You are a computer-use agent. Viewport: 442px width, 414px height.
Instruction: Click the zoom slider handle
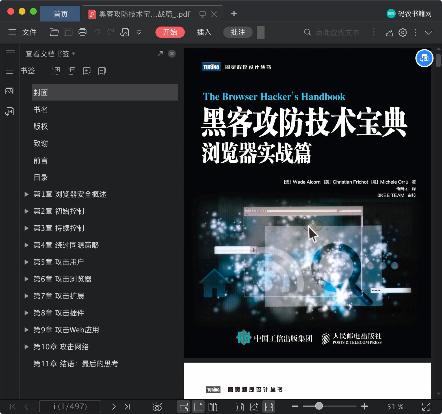pyautogui.click(x=319, y=406)
